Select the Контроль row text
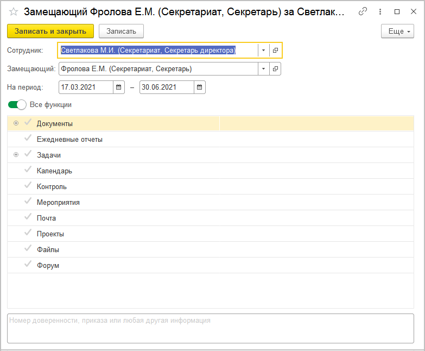This screenshot has height=351, width=425. point(52,186)
